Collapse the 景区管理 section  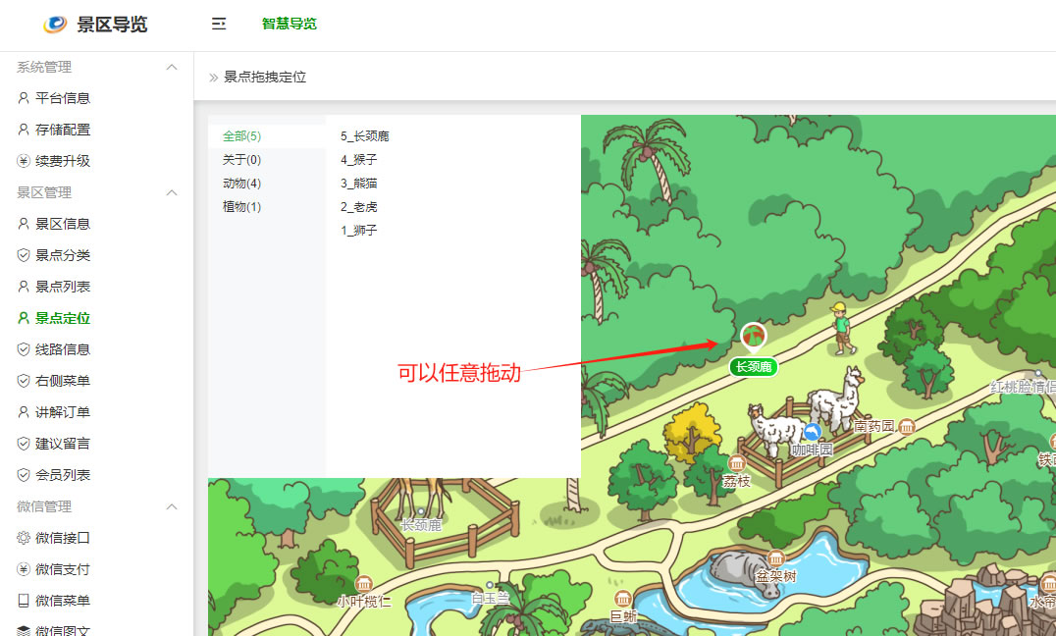(x=172, y=193)
